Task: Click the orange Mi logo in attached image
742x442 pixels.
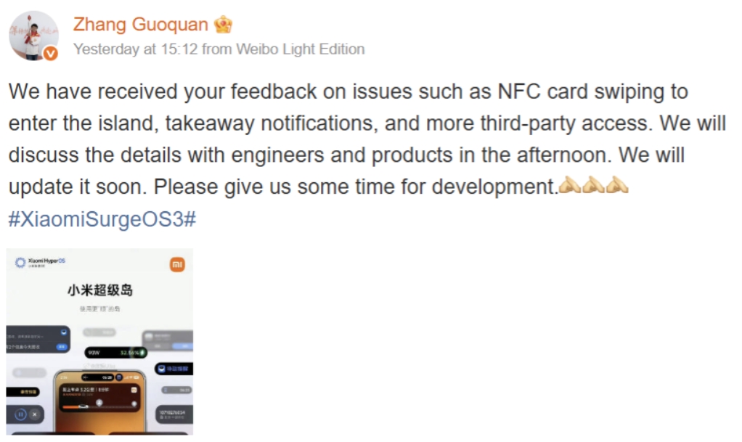Action: point(176,264)
